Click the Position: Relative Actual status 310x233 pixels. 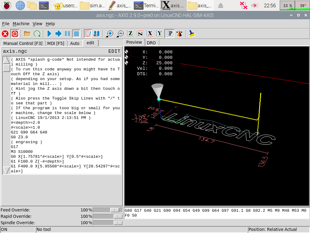click(x=279, y=229)
